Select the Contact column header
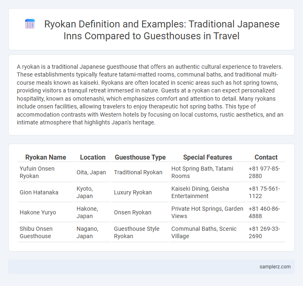This screenshot has width=303, height=286. (266, 157)
